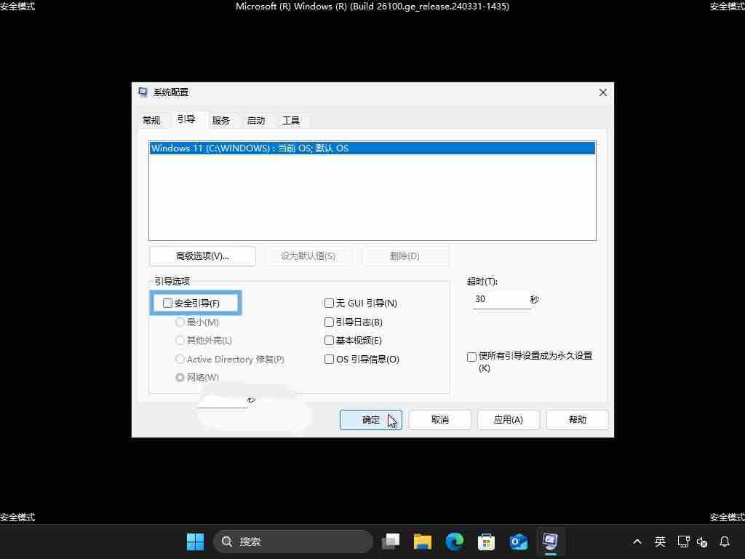This screenshot has height=559, width=745.
Task: Check the 无 GUI 引导 option
Action: coord(329,303)
